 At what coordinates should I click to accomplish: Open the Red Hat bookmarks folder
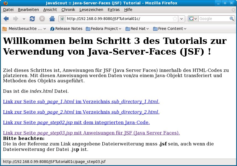point(137,29)
